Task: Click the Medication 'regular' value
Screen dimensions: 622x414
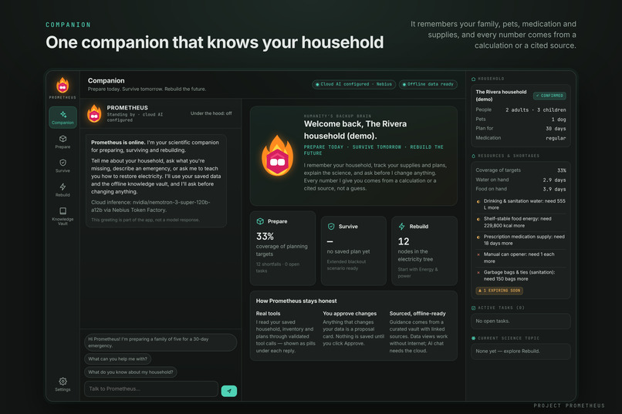Action: (556, 138)
